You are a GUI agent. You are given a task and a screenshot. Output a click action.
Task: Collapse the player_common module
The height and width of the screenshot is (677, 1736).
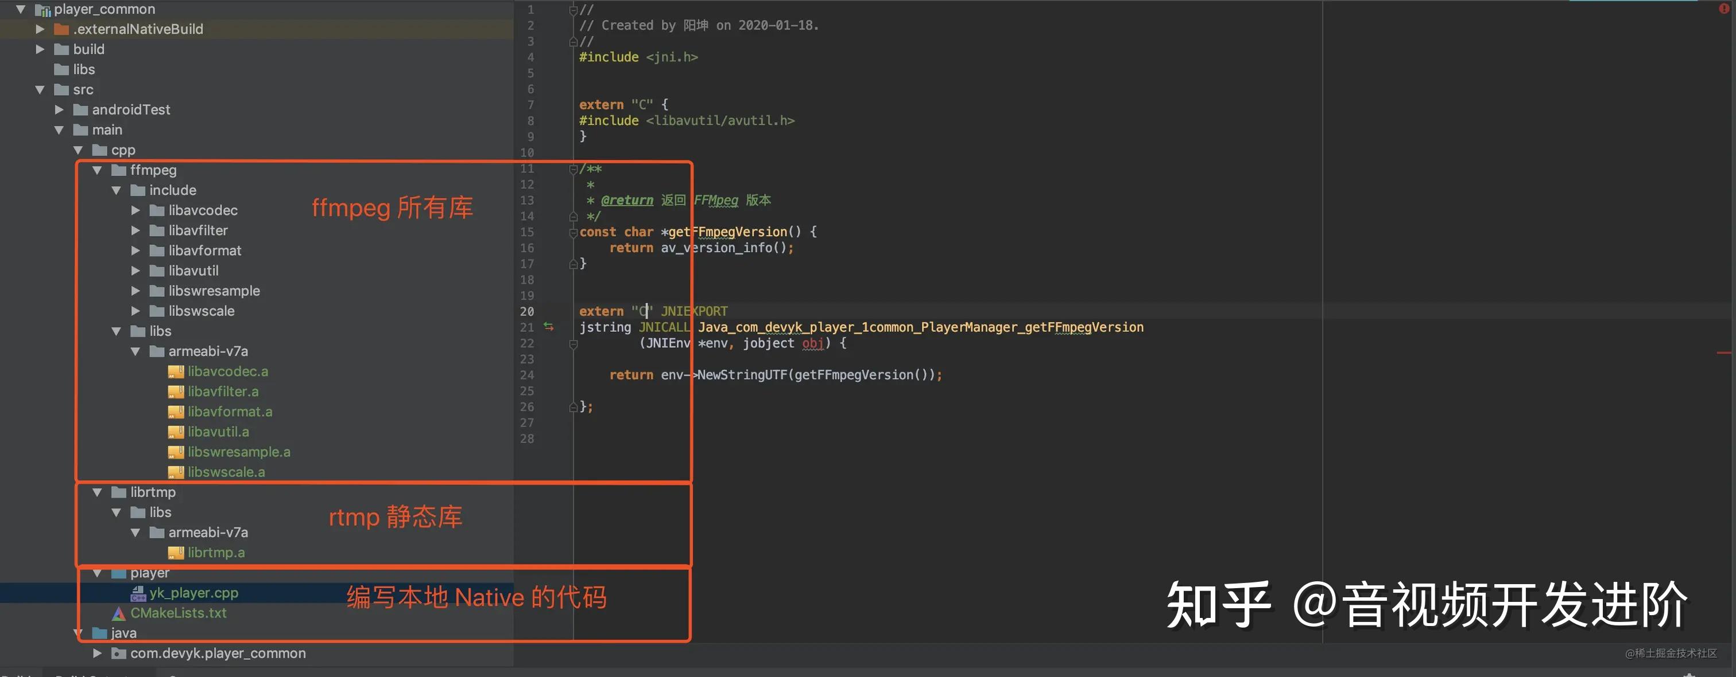tap(21, 9)
